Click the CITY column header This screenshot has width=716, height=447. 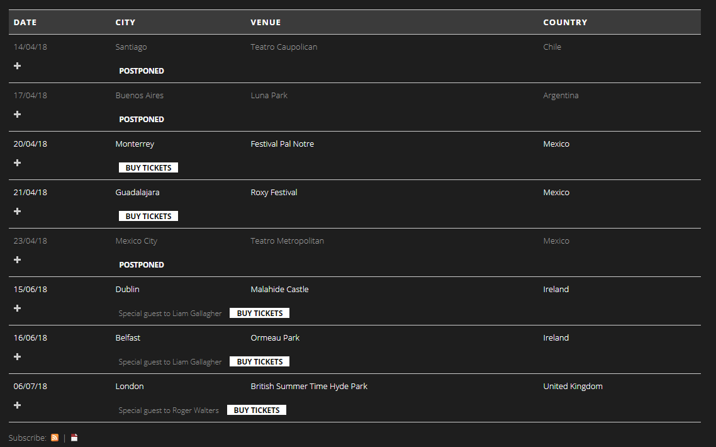point(125,22)
